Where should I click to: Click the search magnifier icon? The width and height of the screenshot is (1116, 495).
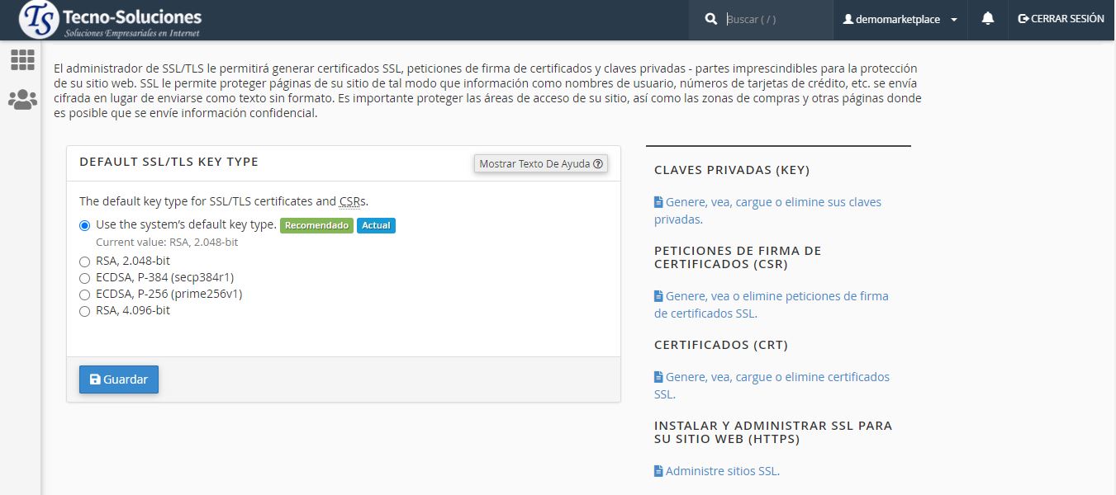[710, 19]
